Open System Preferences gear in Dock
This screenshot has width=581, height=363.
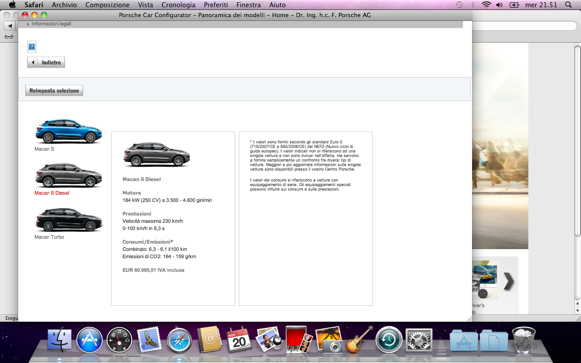tap(419, 340)
